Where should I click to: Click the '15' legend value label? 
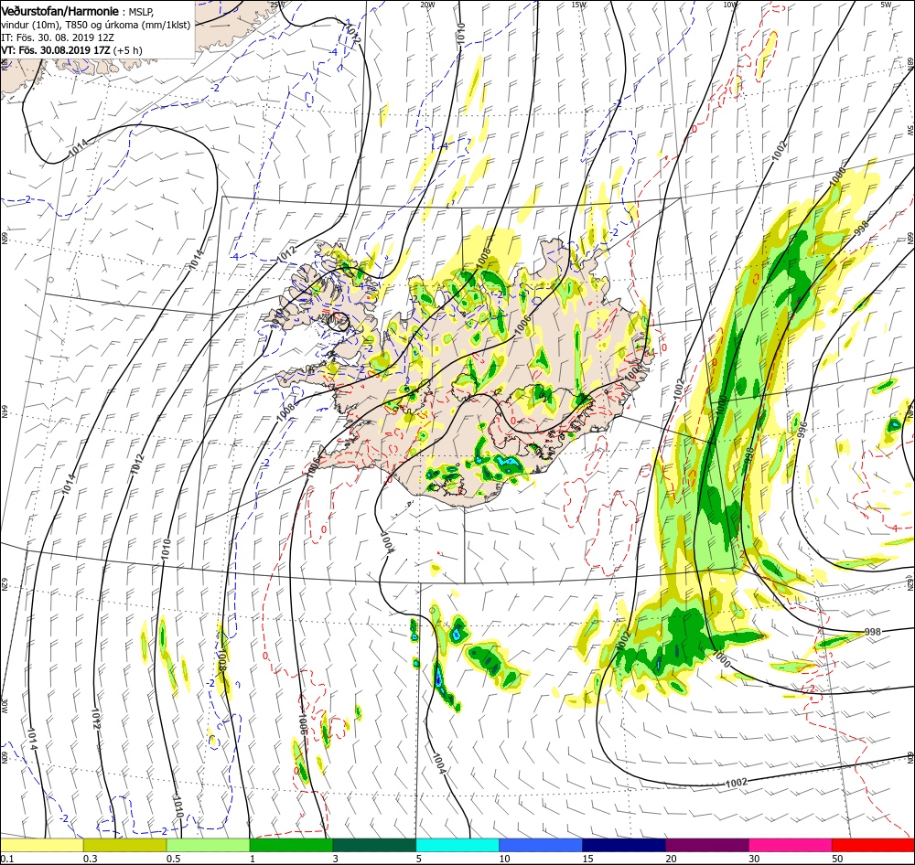click(x=587, y=859)
